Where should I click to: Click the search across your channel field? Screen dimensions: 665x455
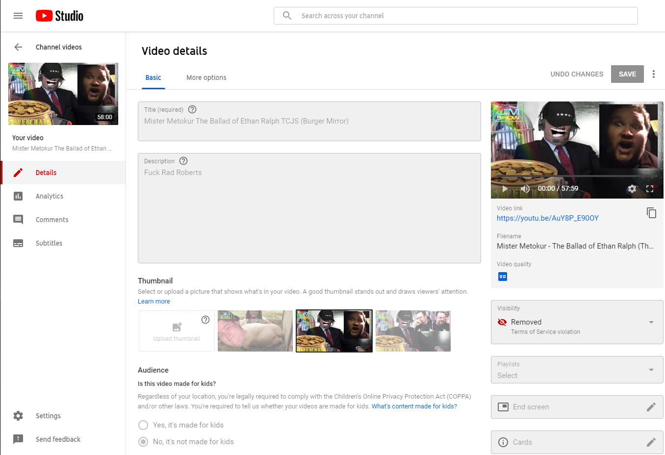tap(456, 16)
